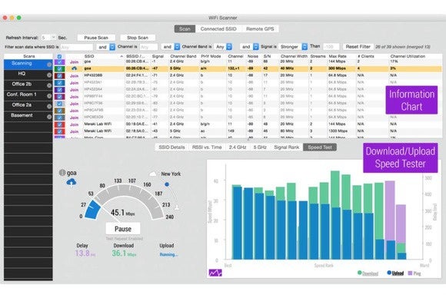Screen dimensions: 446x298
Task: Open the 5 GHz tab
Action: tap(260, 147)
